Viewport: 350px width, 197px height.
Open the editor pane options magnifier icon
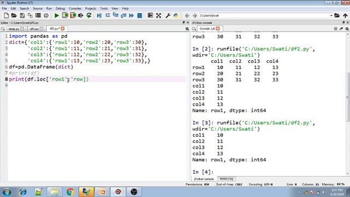(187, 29)
